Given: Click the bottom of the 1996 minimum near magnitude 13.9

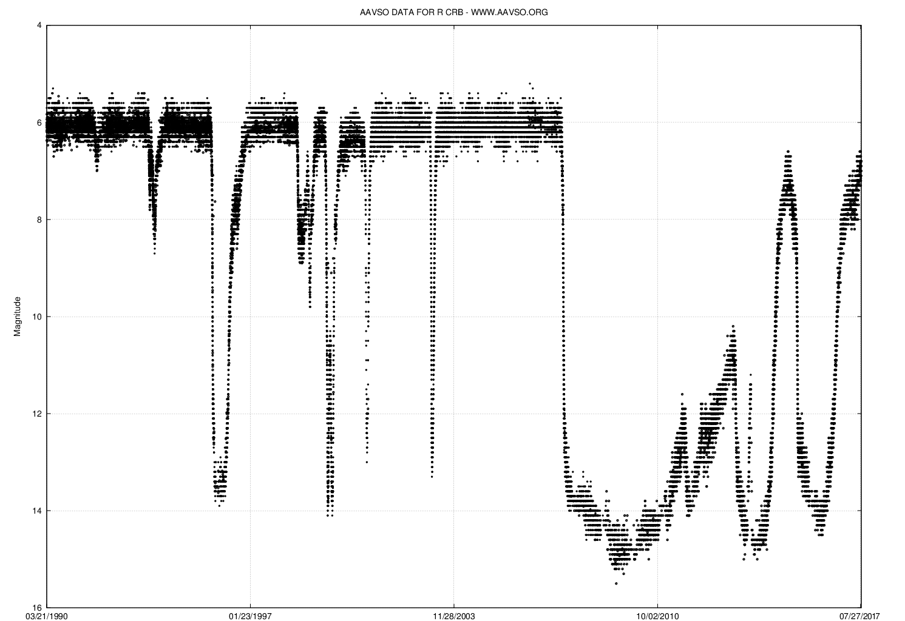Looking at the screenshot, I should (220, 505).
